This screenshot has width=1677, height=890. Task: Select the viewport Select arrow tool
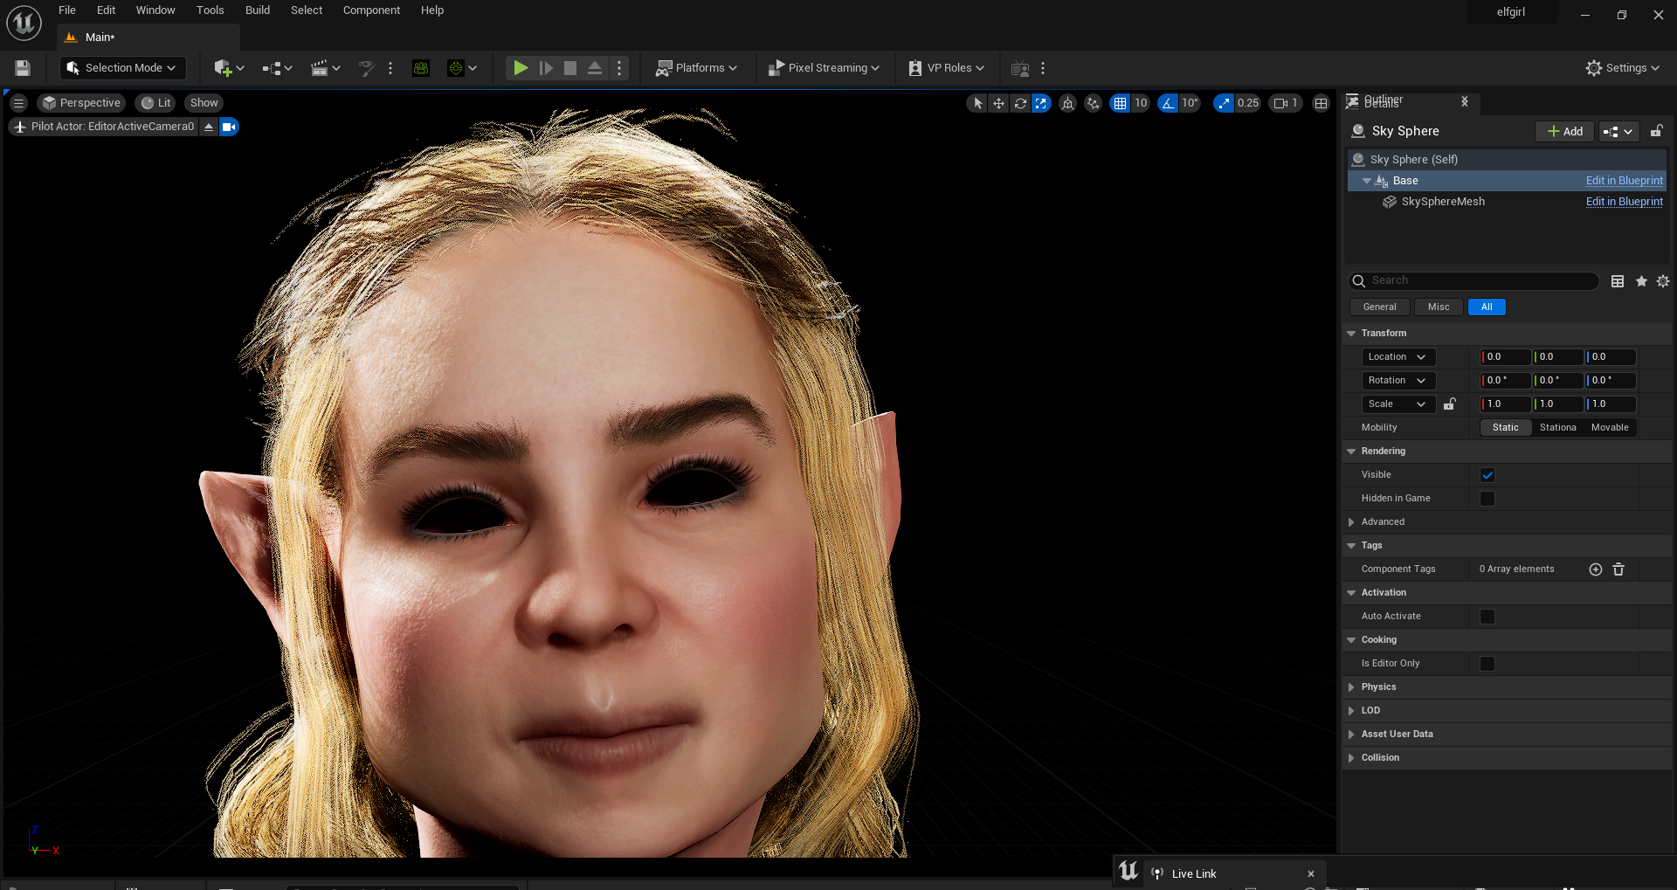(x=977, y=103)
